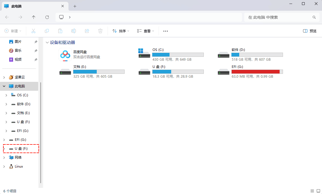Switch to large icons view in status bar
Viewport: 322px width, 194px height.
318,191
